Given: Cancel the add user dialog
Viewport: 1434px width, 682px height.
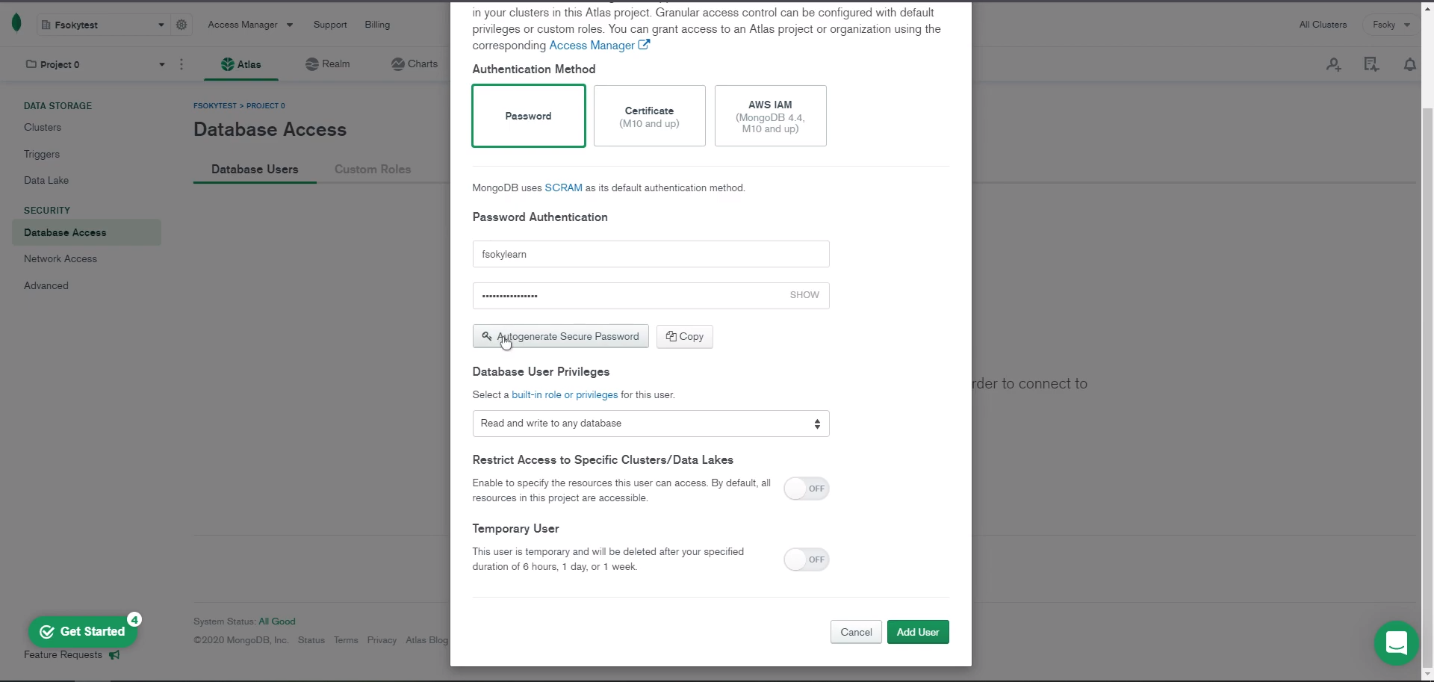Looking at the screenshot, I should [x=856, y=632].
